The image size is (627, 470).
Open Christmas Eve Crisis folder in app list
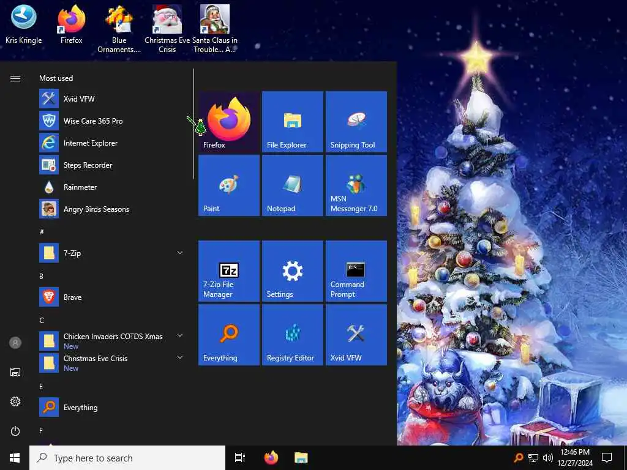coord(111,363)
